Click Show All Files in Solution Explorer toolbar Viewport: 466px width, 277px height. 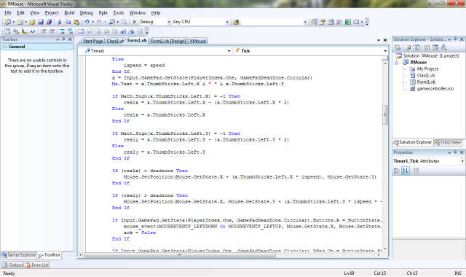(x=408, y=47)
